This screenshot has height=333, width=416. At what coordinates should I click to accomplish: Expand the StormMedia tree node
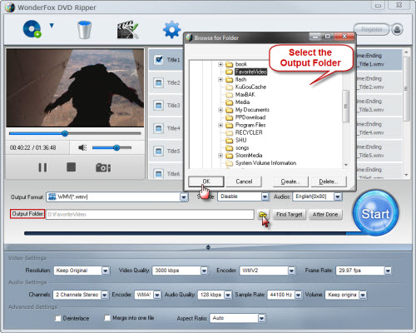pyautogui.click(x=220, y=156)
